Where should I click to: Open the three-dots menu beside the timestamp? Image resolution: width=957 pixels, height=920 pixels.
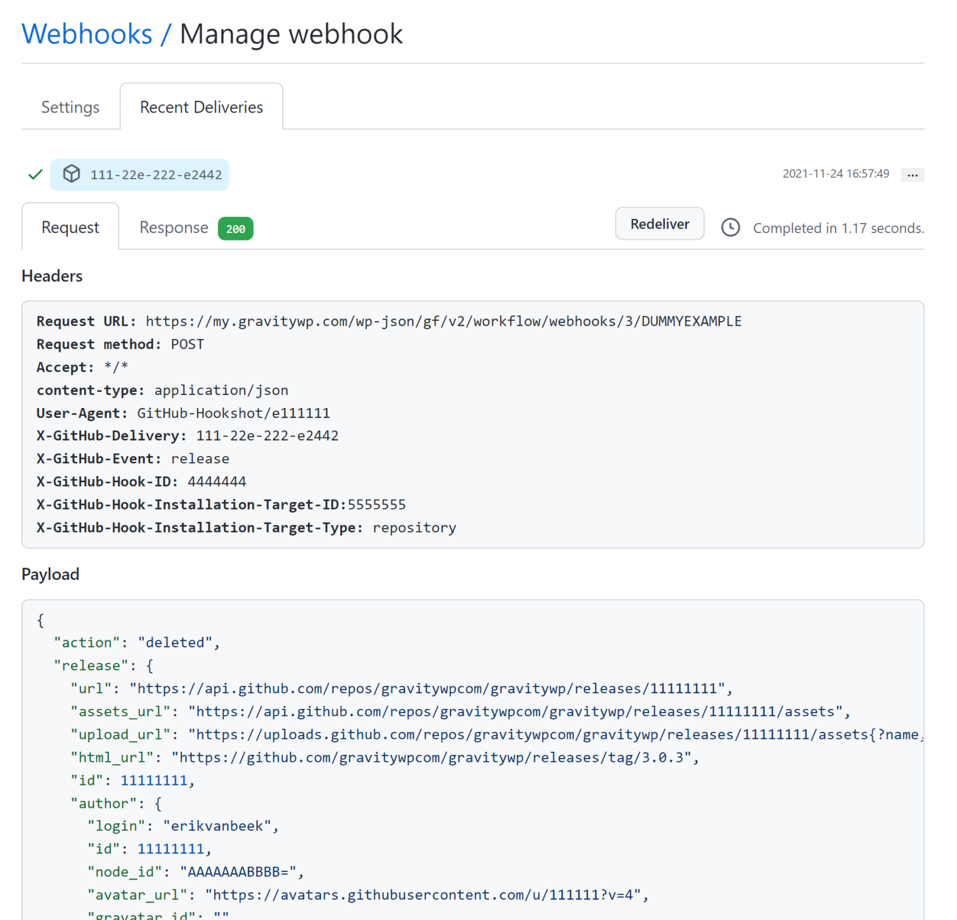point(912,175)
